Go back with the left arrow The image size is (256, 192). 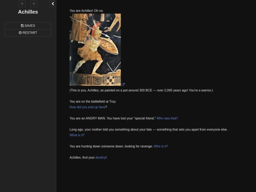click(22, 4)
